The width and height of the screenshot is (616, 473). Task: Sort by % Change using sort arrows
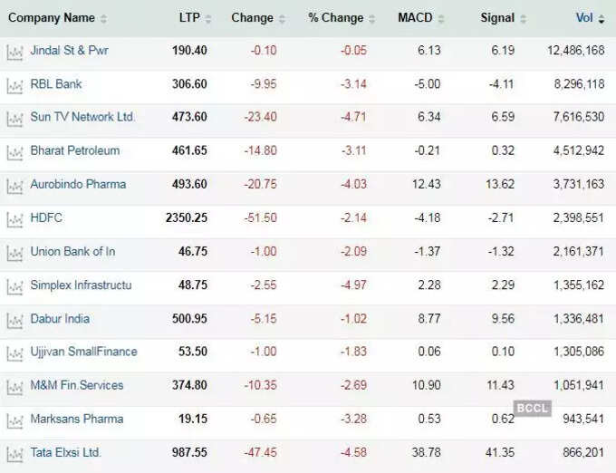click(x=371, y=18)
